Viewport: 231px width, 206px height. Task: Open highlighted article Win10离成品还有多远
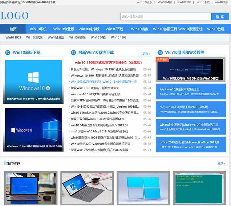[104, 82]
